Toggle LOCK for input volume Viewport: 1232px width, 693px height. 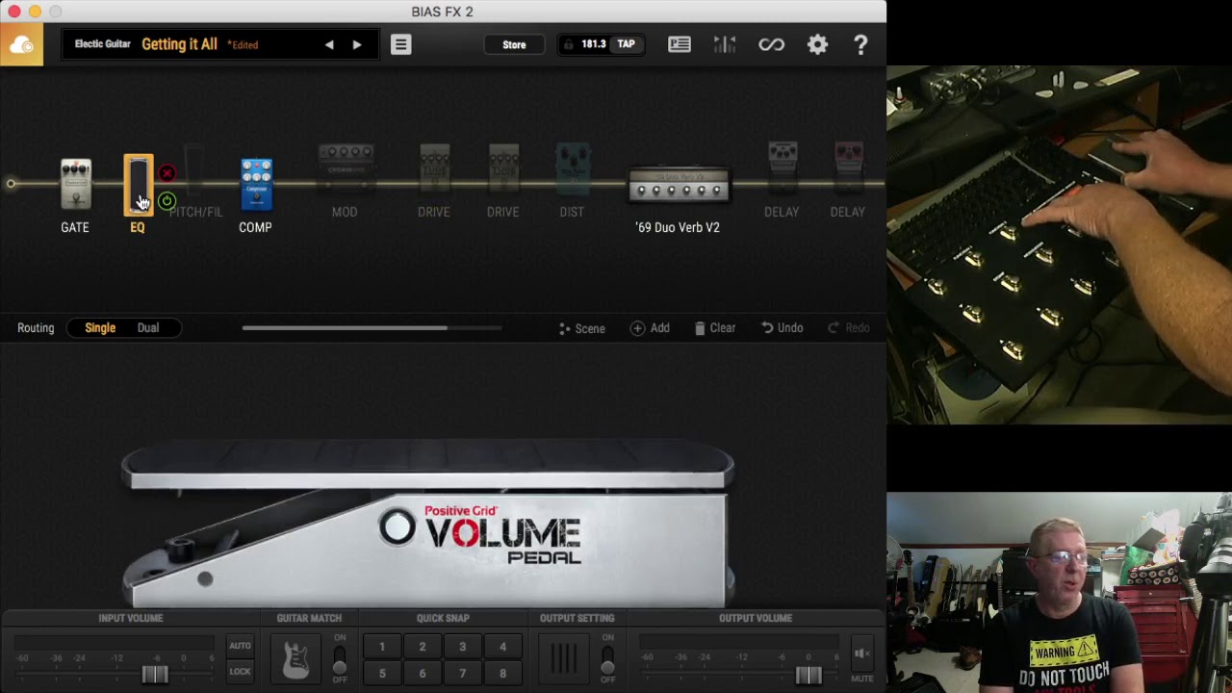[240, 672]
